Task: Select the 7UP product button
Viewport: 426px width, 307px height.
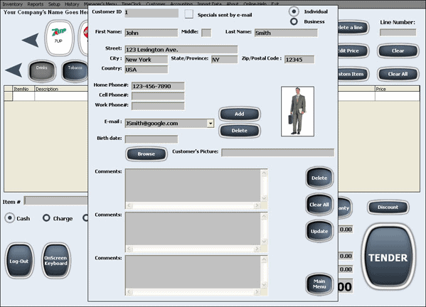Action: tap(59, 38)
